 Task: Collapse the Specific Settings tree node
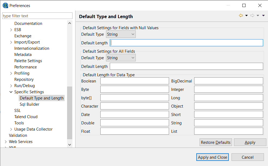[11, 92]
